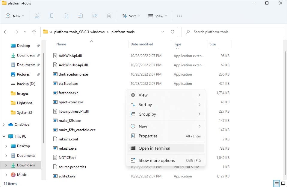This screenshot has height=187, width=287.
Task: Click the Delete trash icon
Action: pos(109,16)
